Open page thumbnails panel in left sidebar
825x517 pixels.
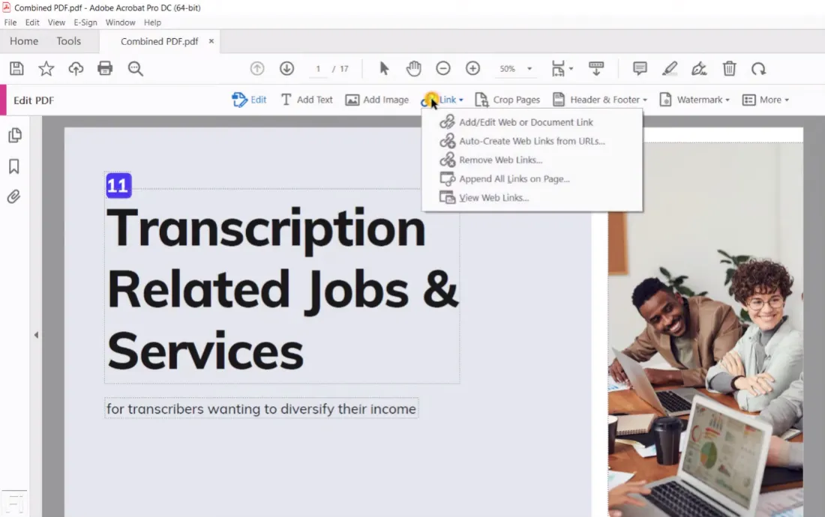tap(15, 136)
